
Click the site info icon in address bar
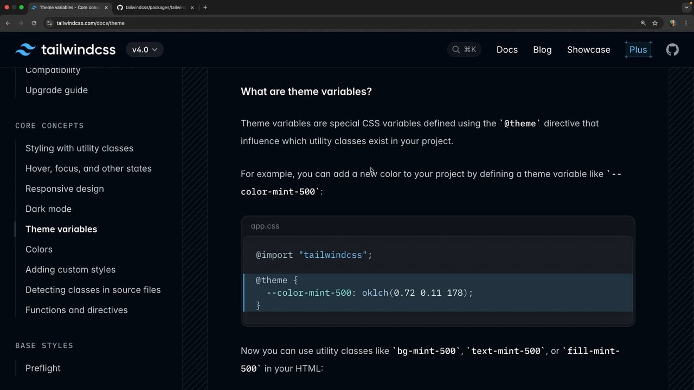click(x=49, y=23)
